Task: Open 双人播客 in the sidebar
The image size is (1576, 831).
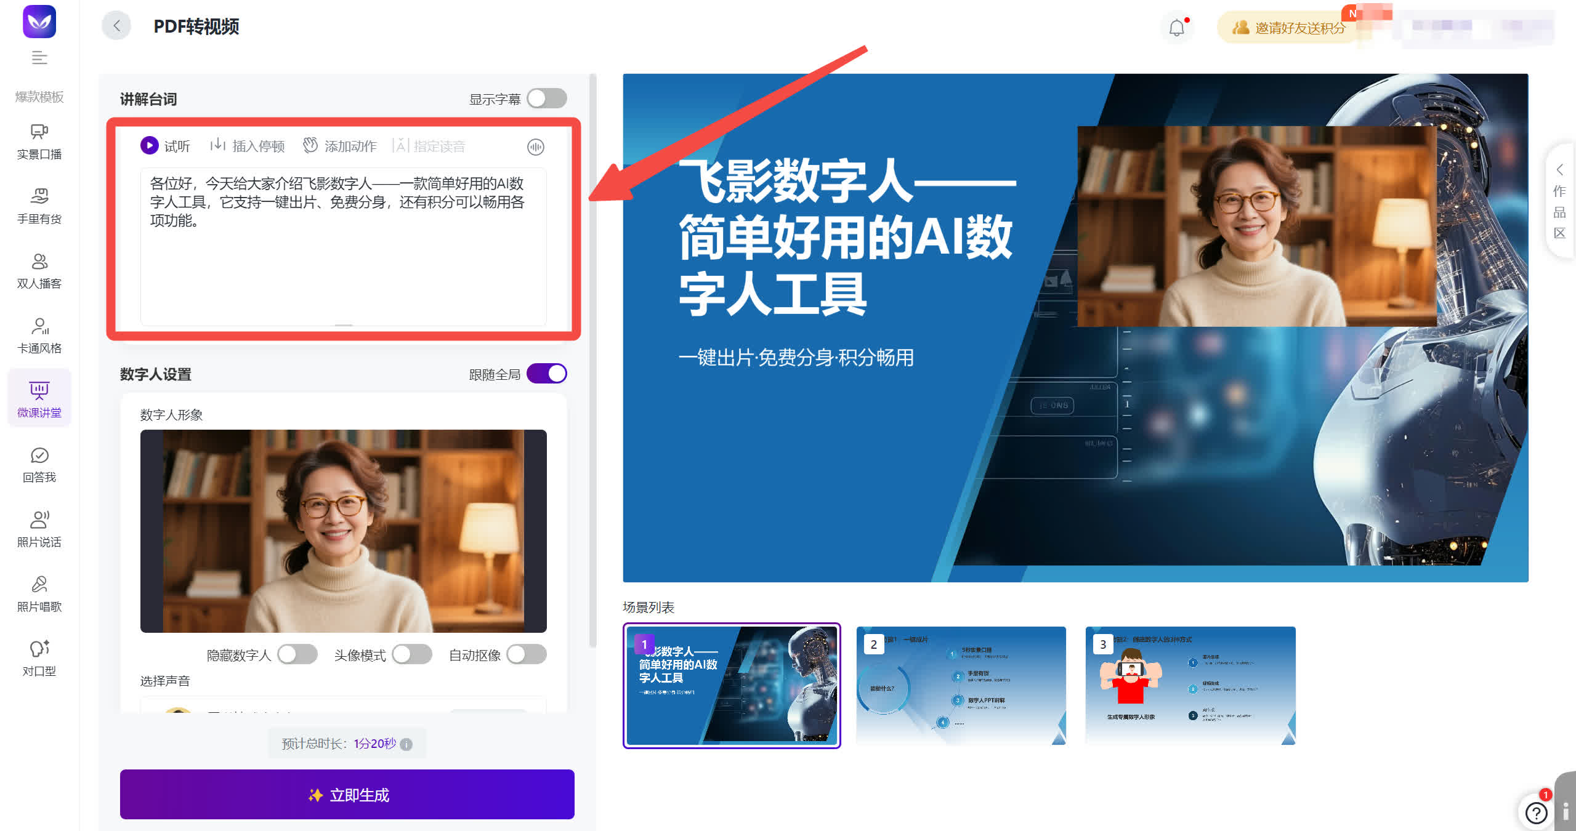Action: tap(39, 271)
